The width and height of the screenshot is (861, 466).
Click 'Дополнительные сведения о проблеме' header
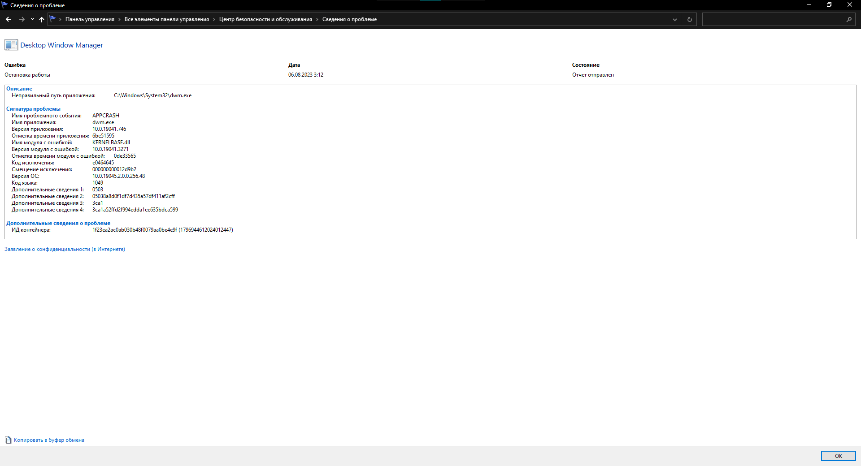(x=58, y=223)
